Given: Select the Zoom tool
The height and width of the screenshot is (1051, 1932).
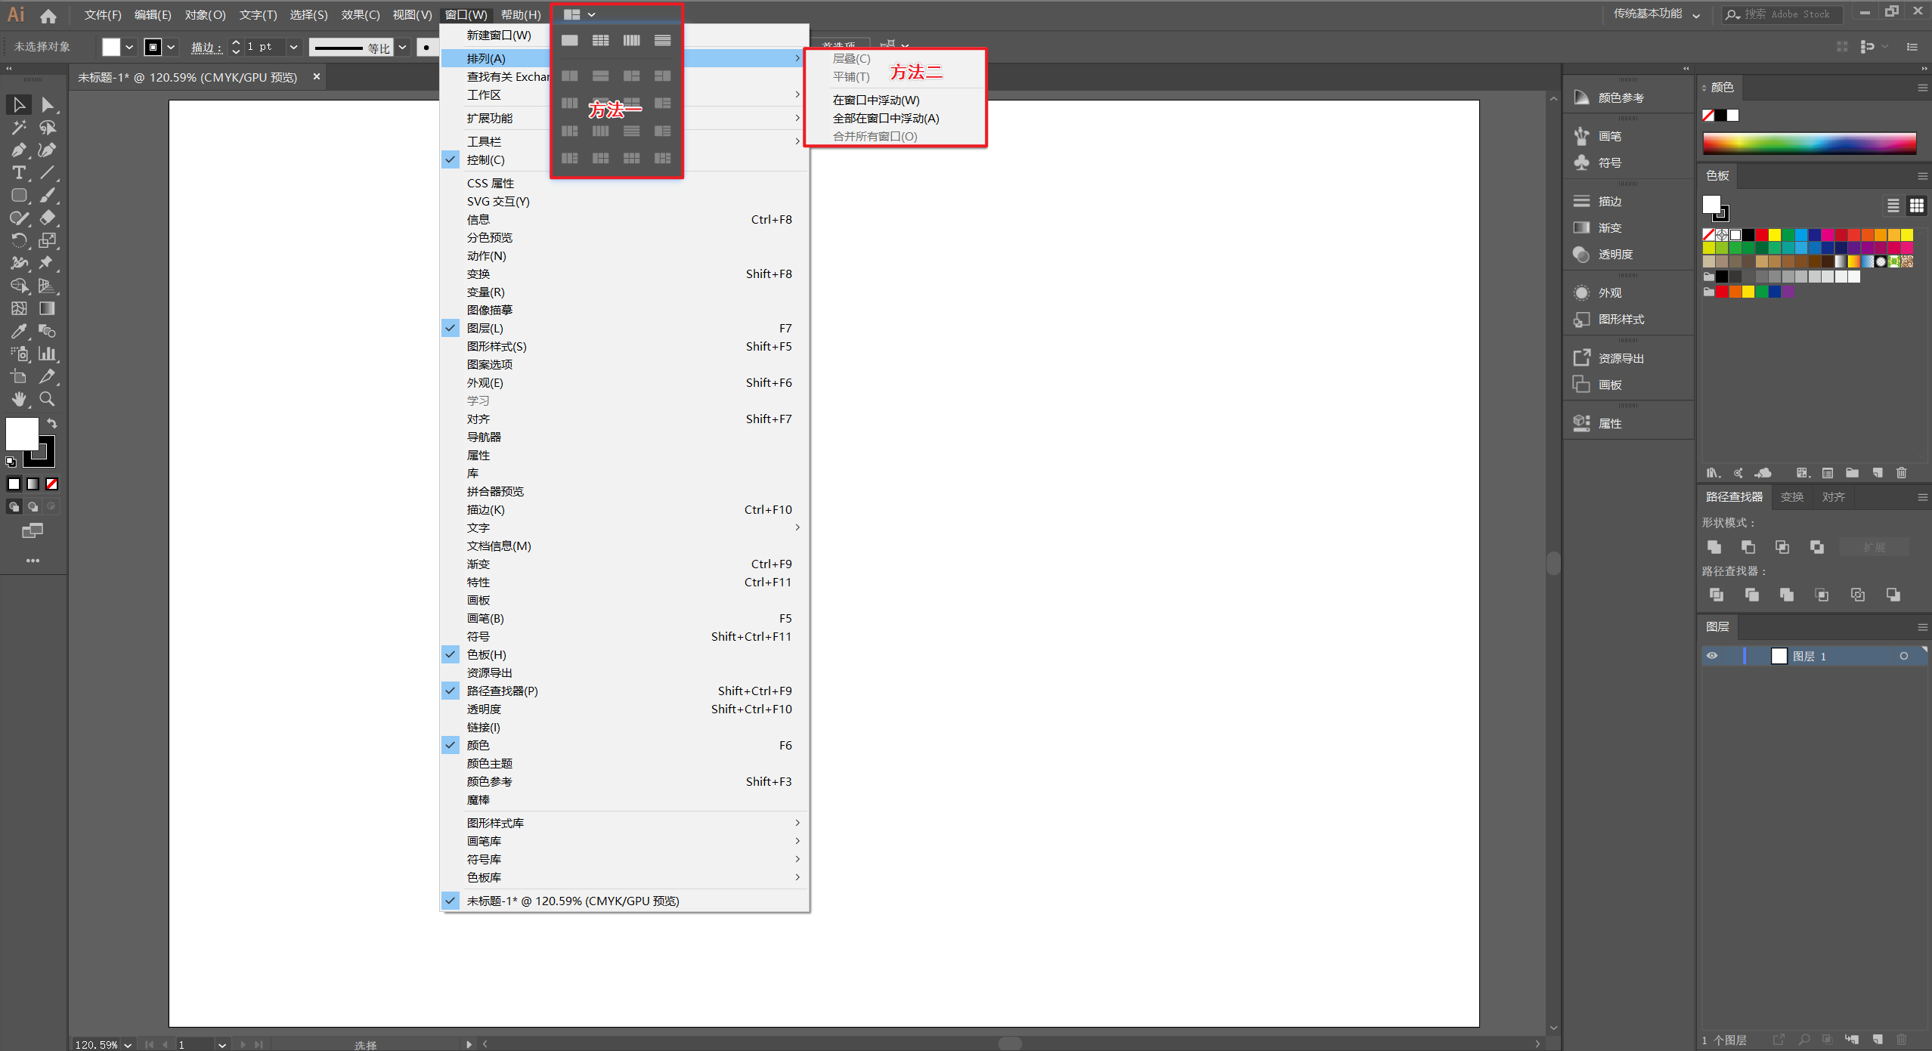Looking at the screenshot, I should [47, 399].
